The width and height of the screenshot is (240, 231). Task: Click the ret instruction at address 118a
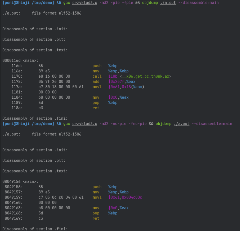pos(96,108)
